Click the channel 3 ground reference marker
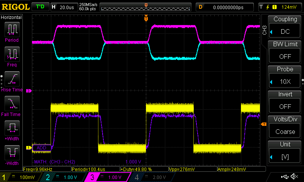Image resolution: width=304 pixels, height=182 pixels. coord(29,91)
